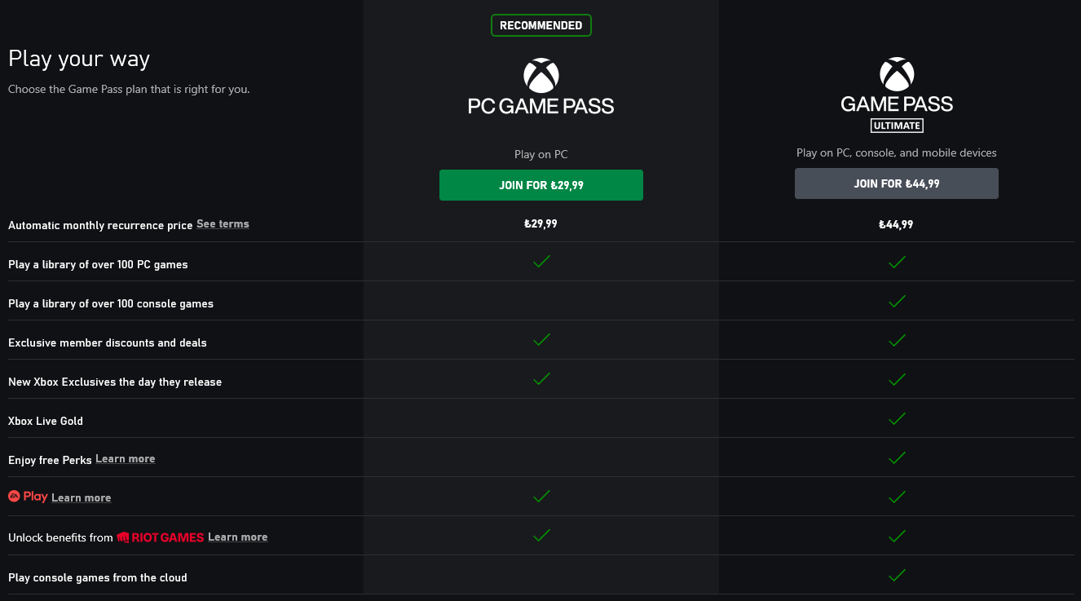Screen dimensions: 1081x601
Task: Join PC Game Pass for ₺29,99
Action: pyautogui.click(x=540, y=185)
